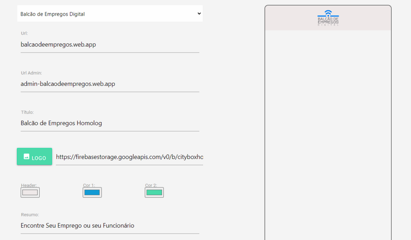Edit the Resumo field text

pos(110,226)
